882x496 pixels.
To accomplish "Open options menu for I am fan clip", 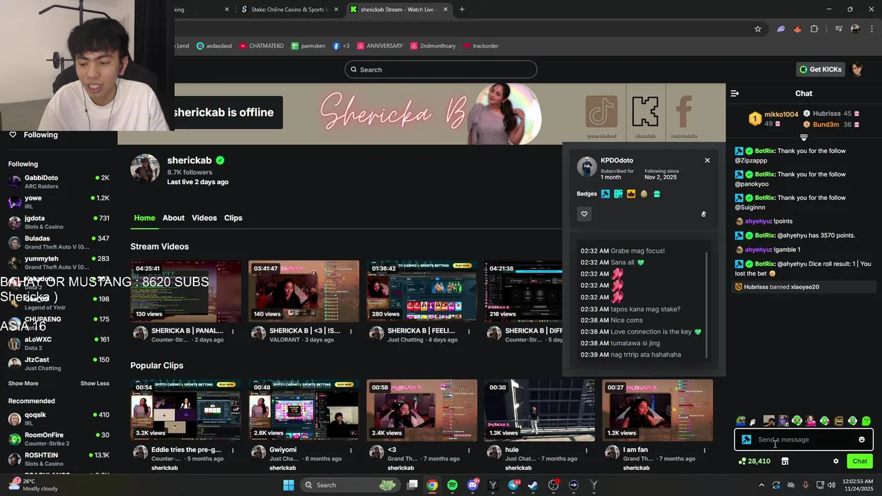I will 704,451.
